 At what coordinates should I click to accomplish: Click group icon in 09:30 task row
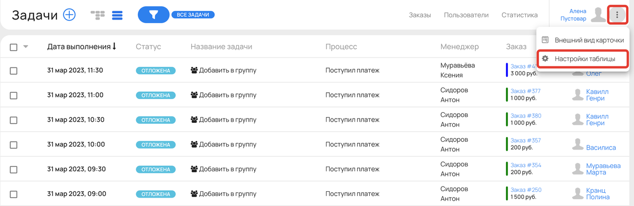click(x=194, y=169)
